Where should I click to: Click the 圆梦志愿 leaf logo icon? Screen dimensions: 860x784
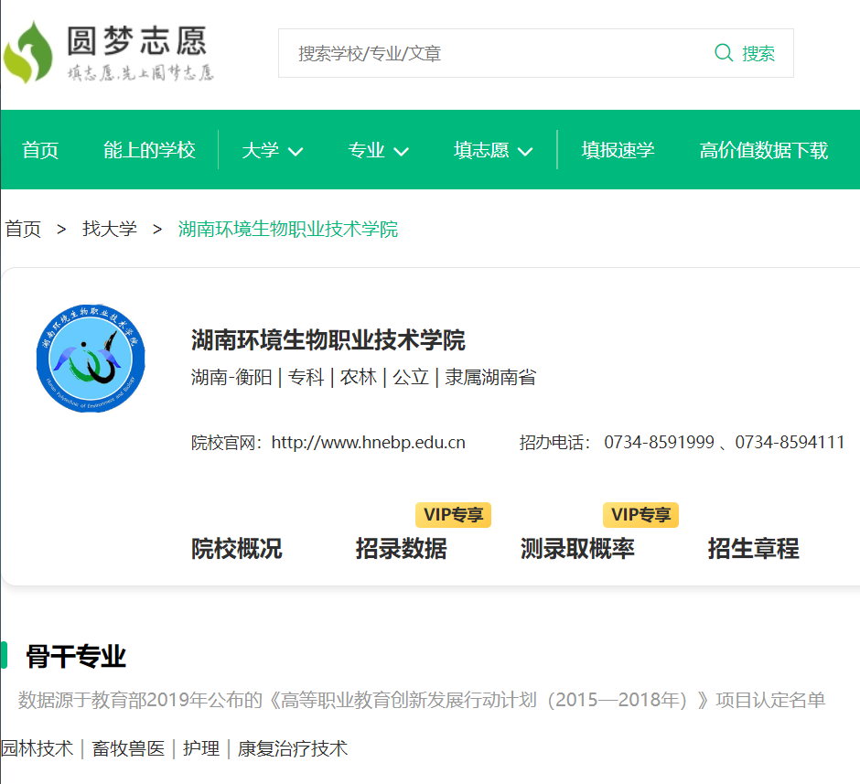click(27, 53)
